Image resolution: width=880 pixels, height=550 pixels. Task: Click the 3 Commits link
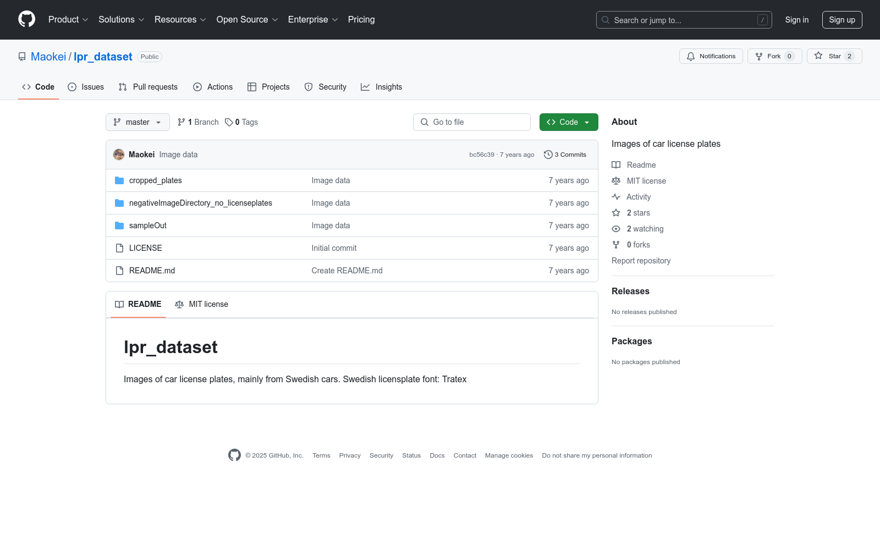point(565,155)
